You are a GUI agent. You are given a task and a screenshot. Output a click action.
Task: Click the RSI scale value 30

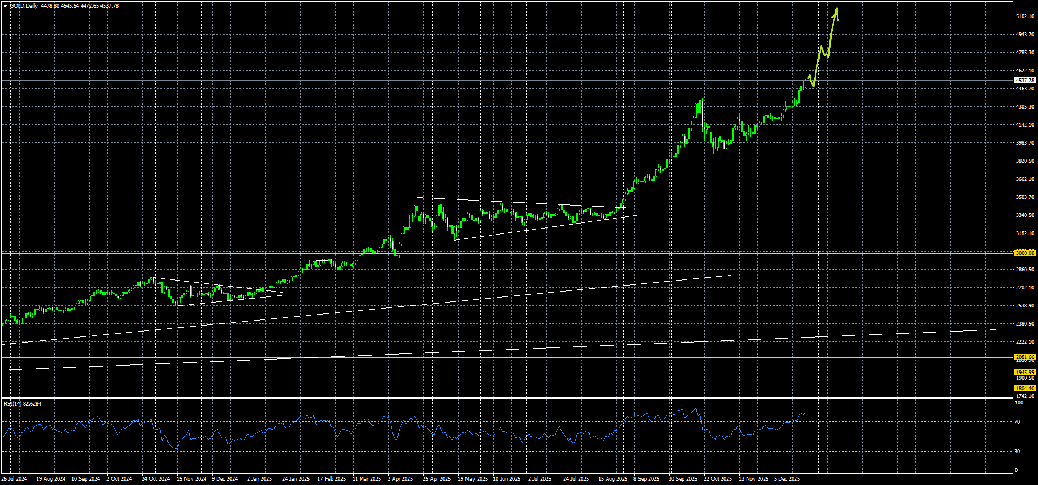[1018, 452]
